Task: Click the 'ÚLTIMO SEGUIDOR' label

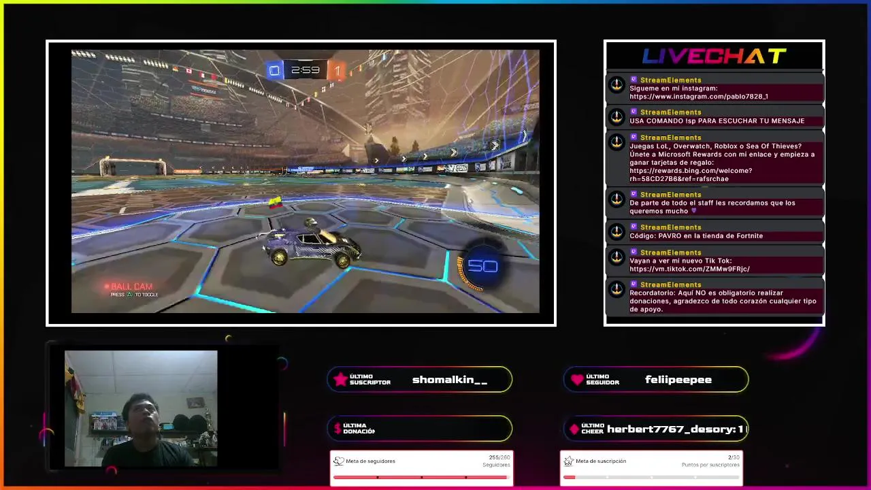Action: 602,380
